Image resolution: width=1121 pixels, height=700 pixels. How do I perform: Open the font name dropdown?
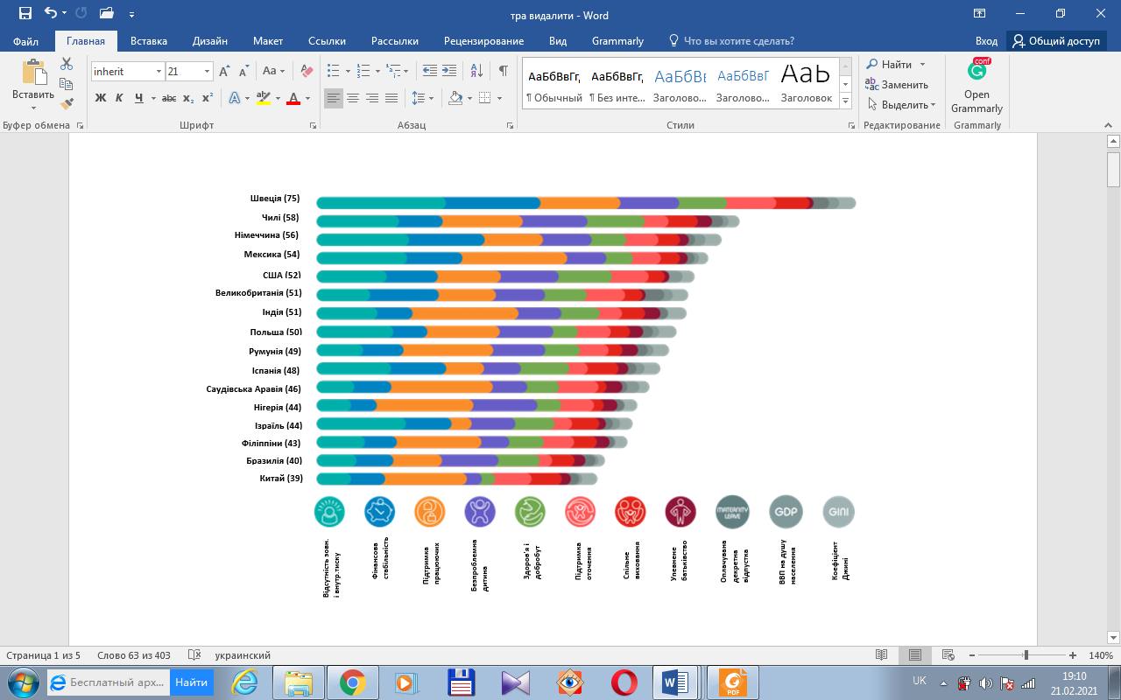[159, 72]
